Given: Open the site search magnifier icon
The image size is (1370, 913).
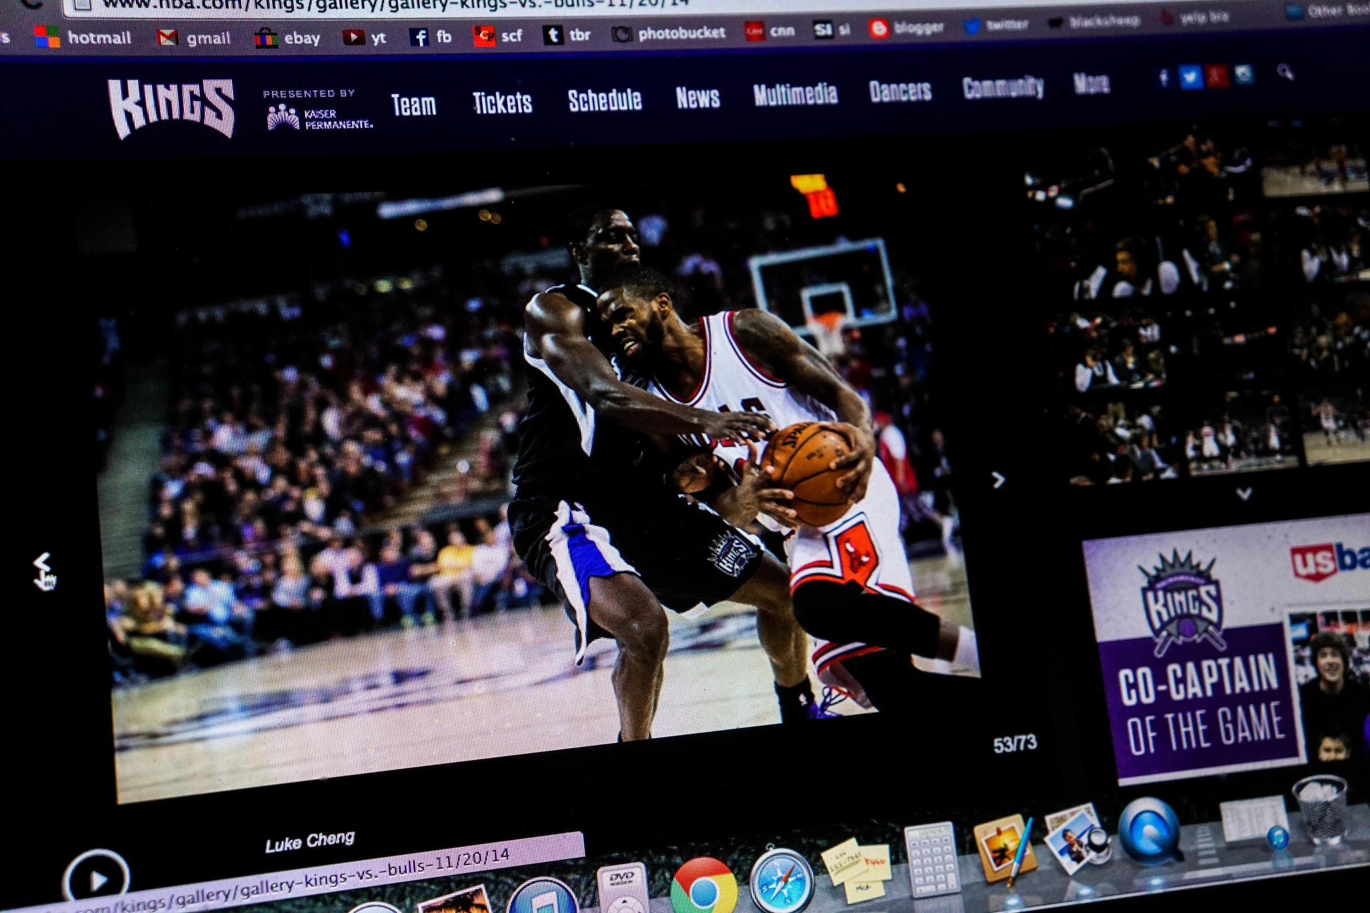Looking at the screenshot, I should pos(1285,72).
